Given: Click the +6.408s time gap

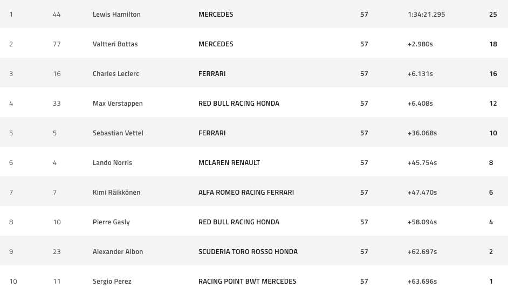Looking at the screenshot, I should click(420, 104).
